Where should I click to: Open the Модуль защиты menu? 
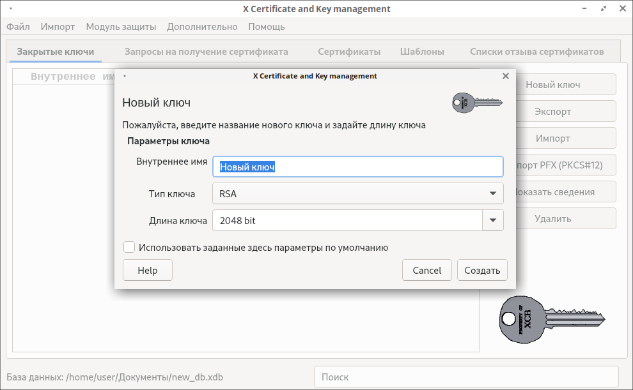[x=121, y=27]
